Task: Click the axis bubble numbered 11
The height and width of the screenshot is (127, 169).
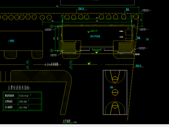Action: point(131,16)
